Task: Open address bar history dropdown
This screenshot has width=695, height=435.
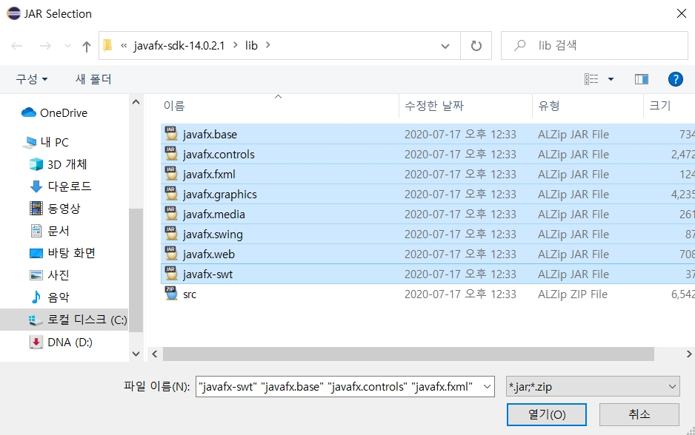Action: [x=445, y=46]
